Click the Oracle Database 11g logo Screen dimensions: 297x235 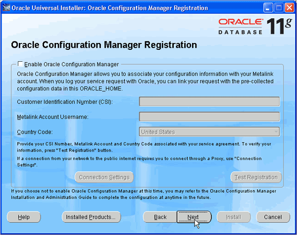(255, 26)
